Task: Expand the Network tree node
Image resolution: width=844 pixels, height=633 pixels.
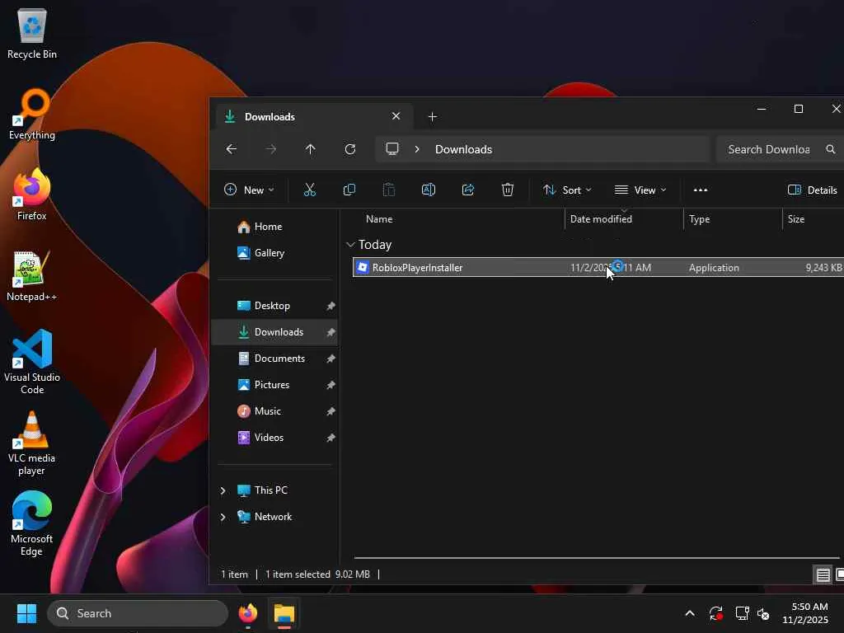Action: (223, 517)
